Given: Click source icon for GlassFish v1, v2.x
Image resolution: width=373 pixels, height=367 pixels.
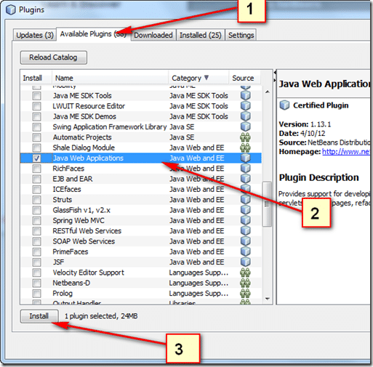Looking at the screenshot, I should (245, 210).
